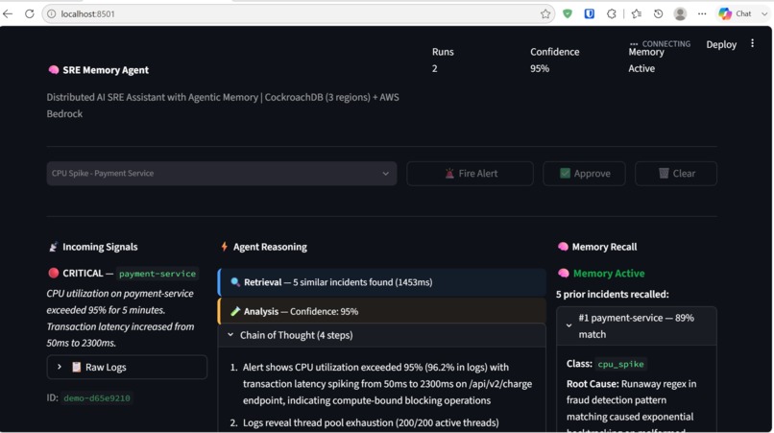Click the step about thread pool exhaustion
This screenshot has width=774, height=433.
click(371, 423)
